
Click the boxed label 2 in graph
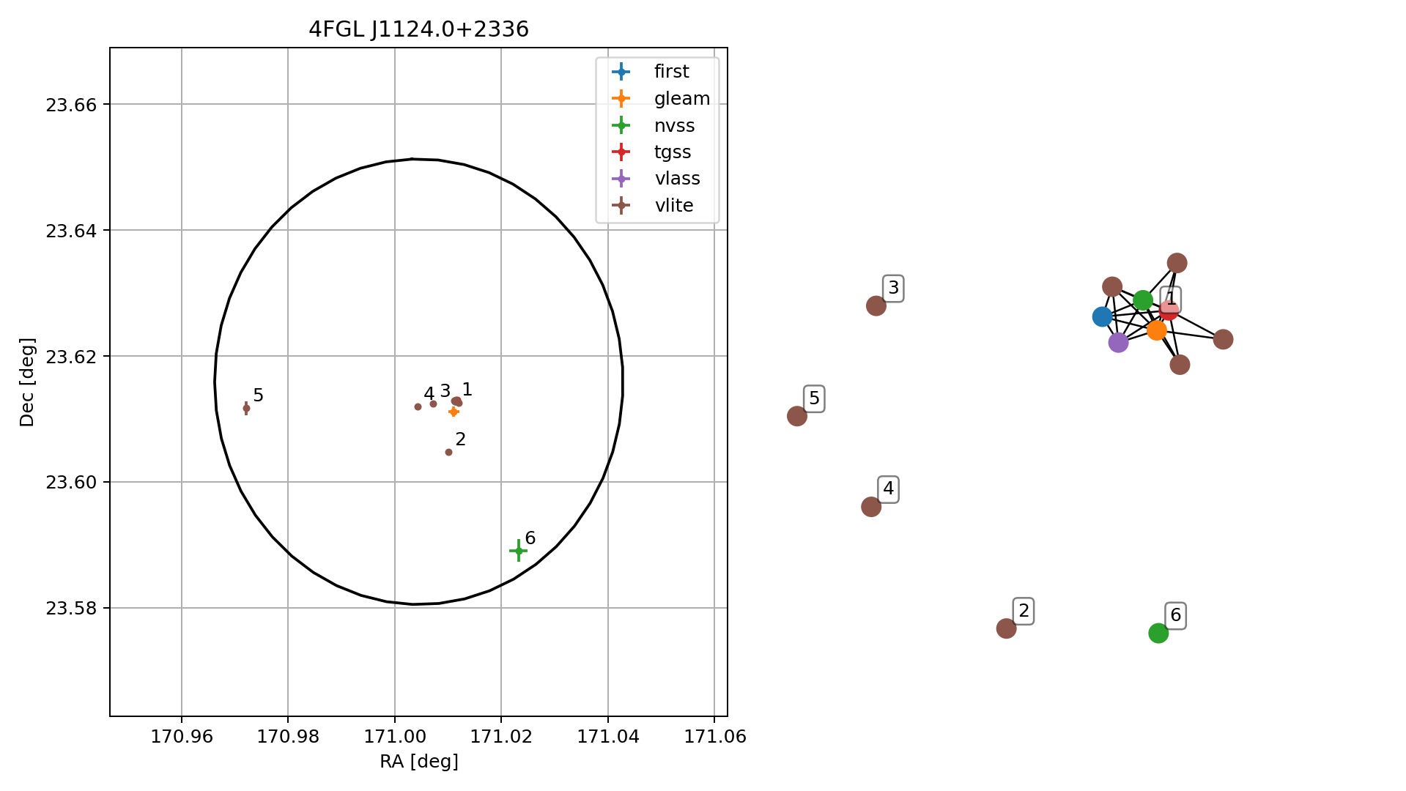(x=1024, y=611)
